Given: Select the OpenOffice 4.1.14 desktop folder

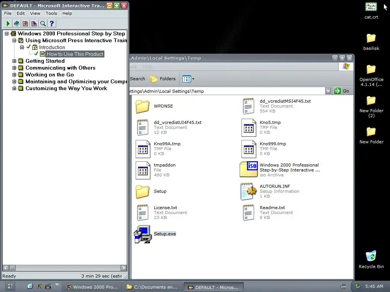Looking at the screenshot, I should [x=371, y=69].
